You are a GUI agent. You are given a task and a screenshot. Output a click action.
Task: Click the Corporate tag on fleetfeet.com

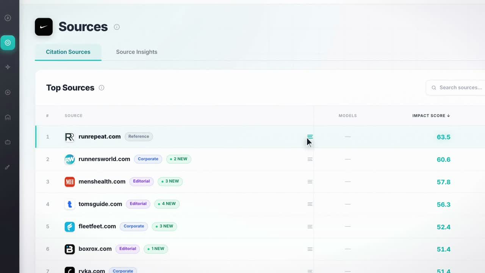(134, 226)
